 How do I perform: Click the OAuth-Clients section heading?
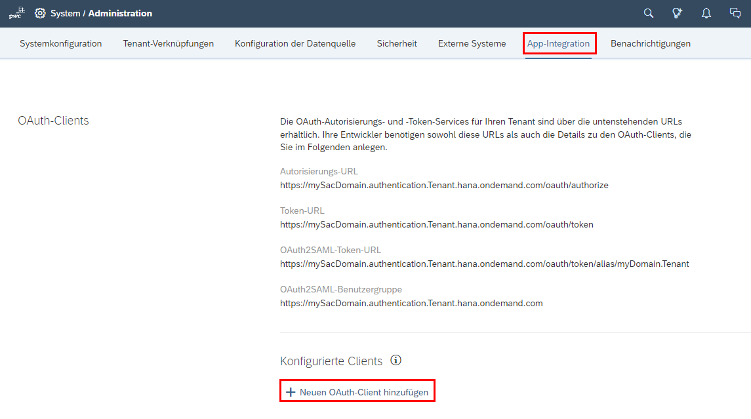(x=53, y=121)
